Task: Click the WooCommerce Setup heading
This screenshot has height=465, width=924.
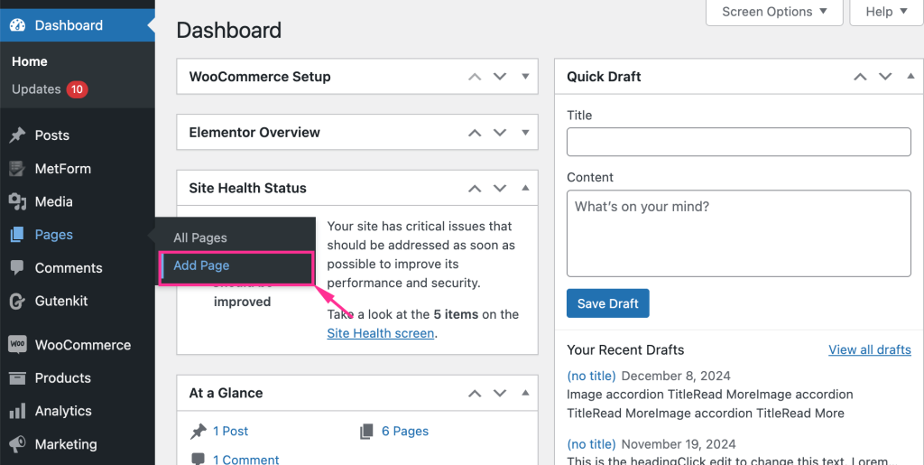Action: [x=260, y=77]
